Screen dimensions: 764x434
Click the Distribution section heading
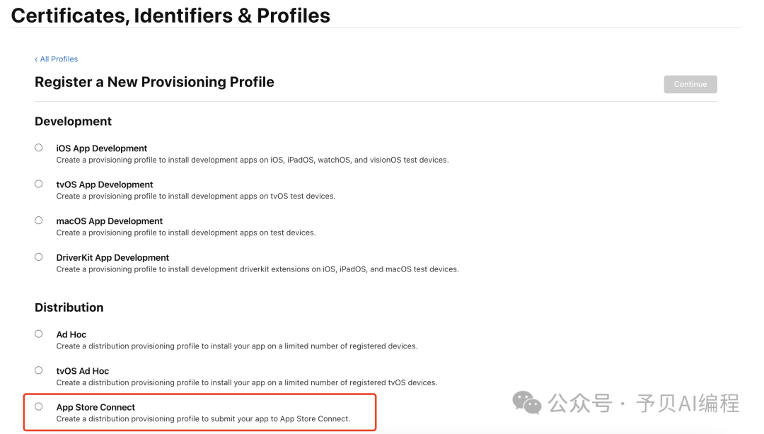tap(69, 307)
